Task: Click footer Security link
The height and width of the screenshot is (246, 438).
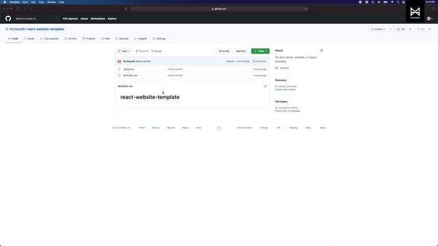Action: pyautogui.click(x=171, y=128)
